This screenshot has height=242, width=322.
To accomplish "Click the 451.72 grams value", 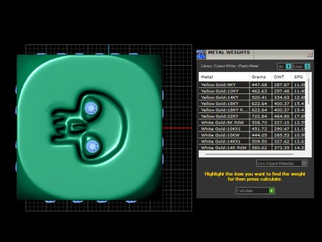I will [259, 128].
